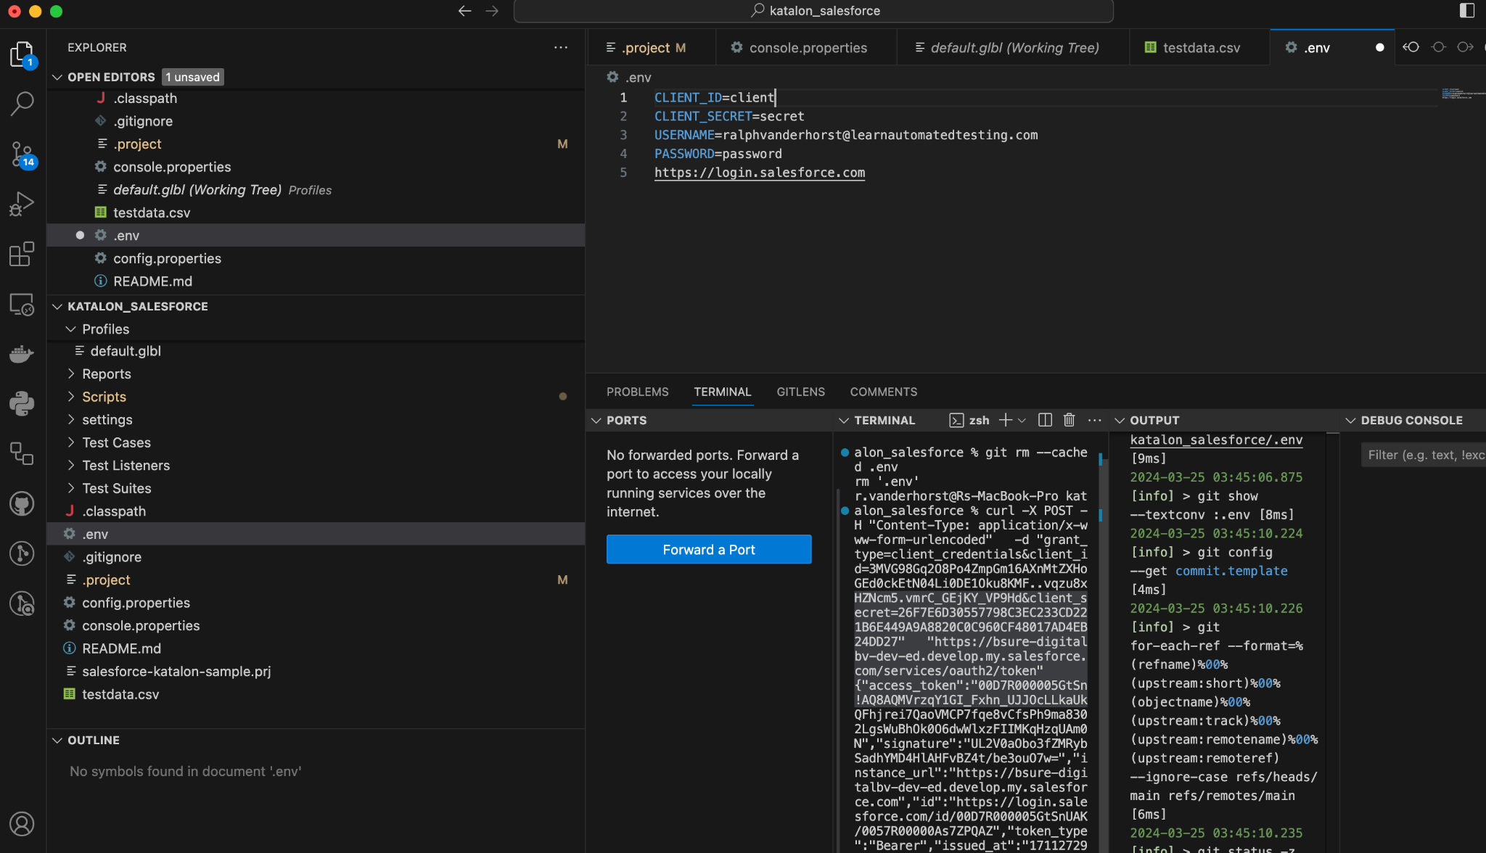This screenshot has width=1486, height=853.
Task: Collapse the Open Editors section
Action: [x=58, y=77]
